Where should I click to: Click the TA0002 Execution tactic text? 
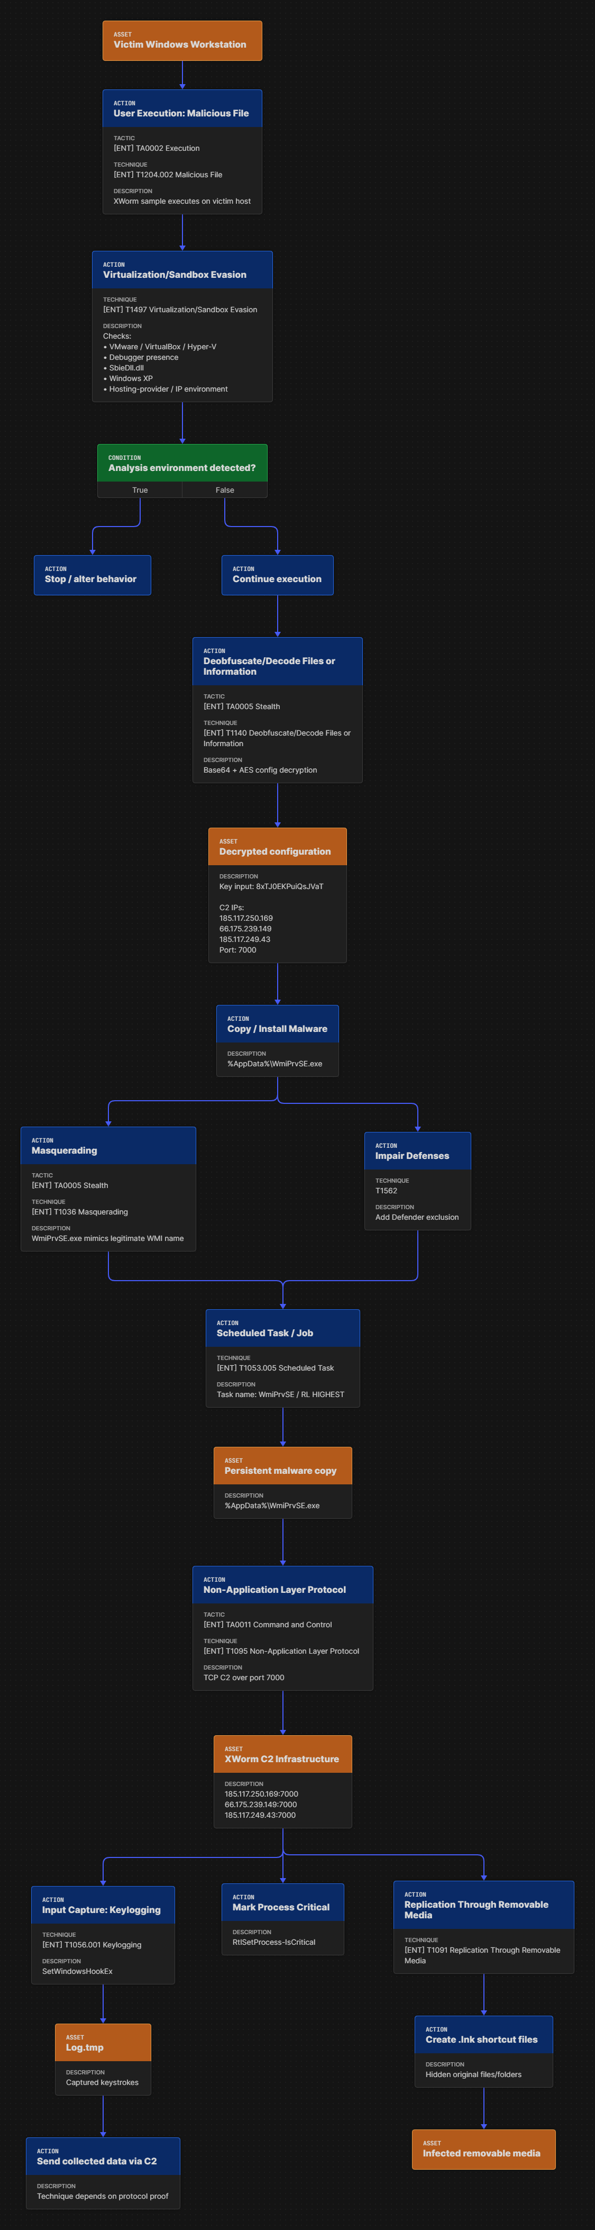[x=157, y=148]
